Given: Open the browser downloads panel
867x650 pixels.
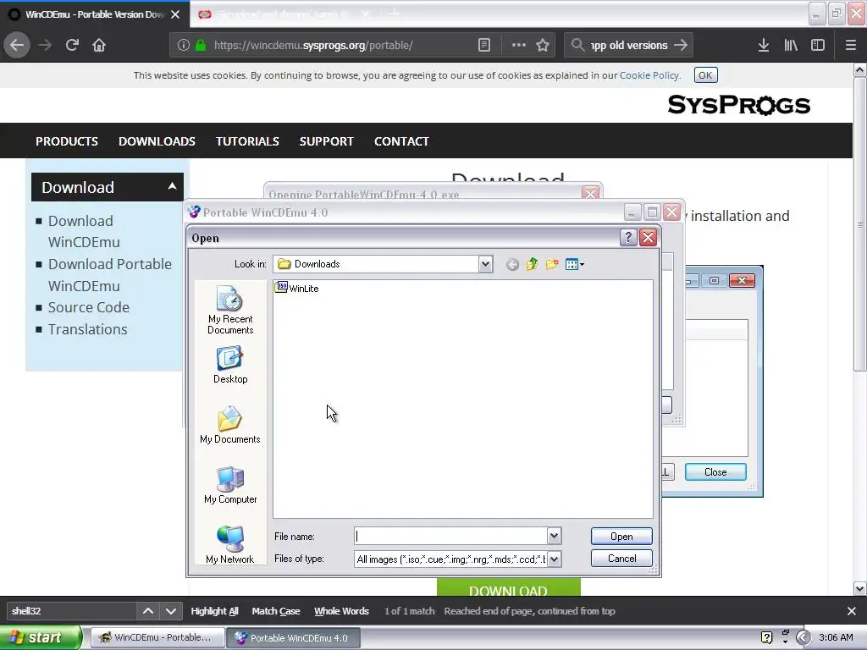Looking at the screenshot, I should [x=764, y=46].
